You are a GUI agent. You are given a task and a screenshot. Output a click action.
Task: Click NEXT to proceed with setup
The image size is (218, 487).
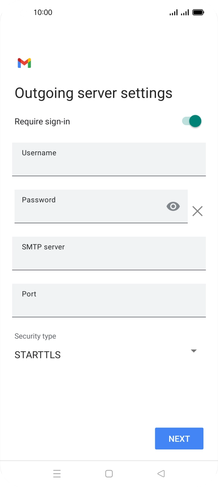179,438
